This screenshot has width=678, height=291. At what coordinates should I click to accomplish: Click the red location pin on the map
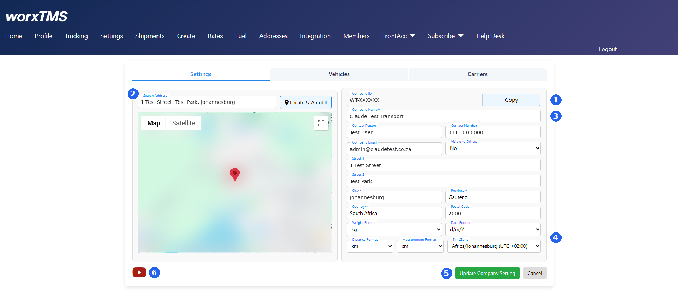pos(235,174)
